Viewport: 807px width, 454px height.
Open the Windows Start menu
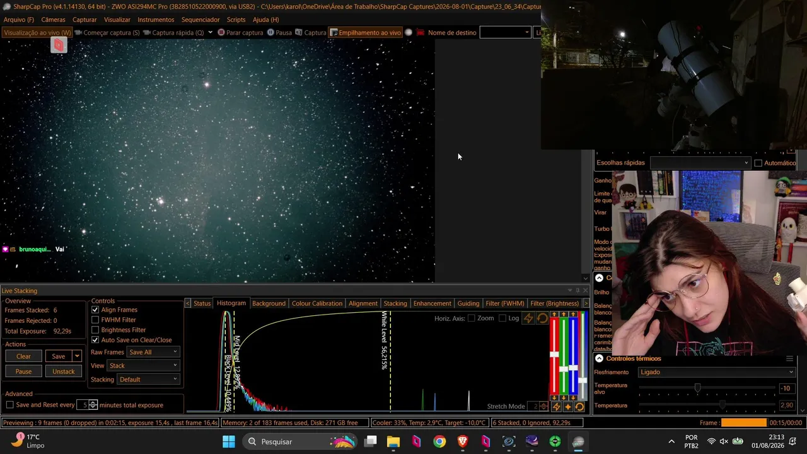tap(229, 441)
